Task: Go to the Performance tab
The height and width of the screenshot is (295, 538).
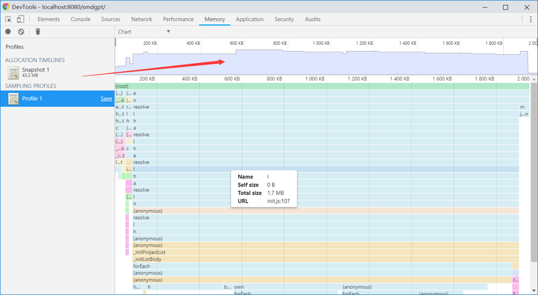Action: 178,19
